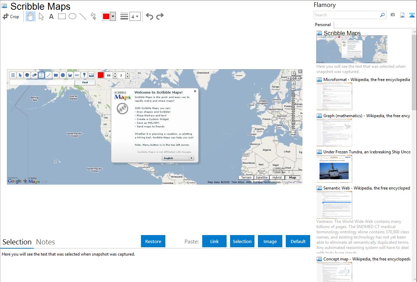Expand the line width dropdown
Screen dimensions: 417x282
pos(137,16)
